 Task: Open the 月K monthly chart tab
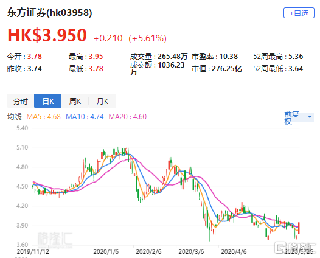(x=102, y=101)
